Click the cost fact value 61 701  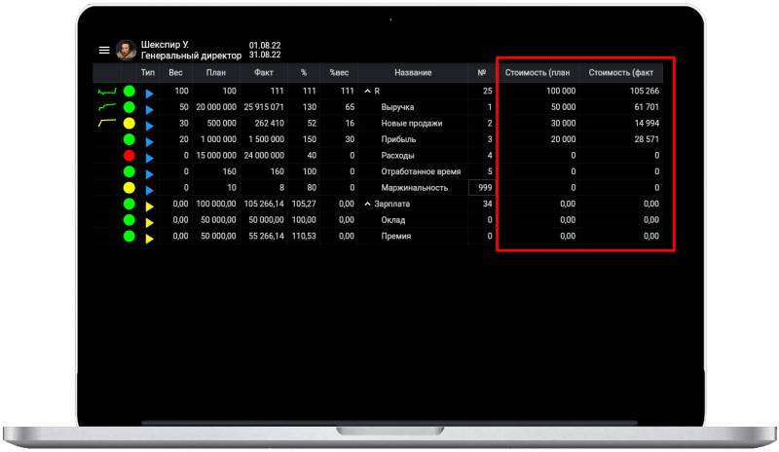[647, 107]
